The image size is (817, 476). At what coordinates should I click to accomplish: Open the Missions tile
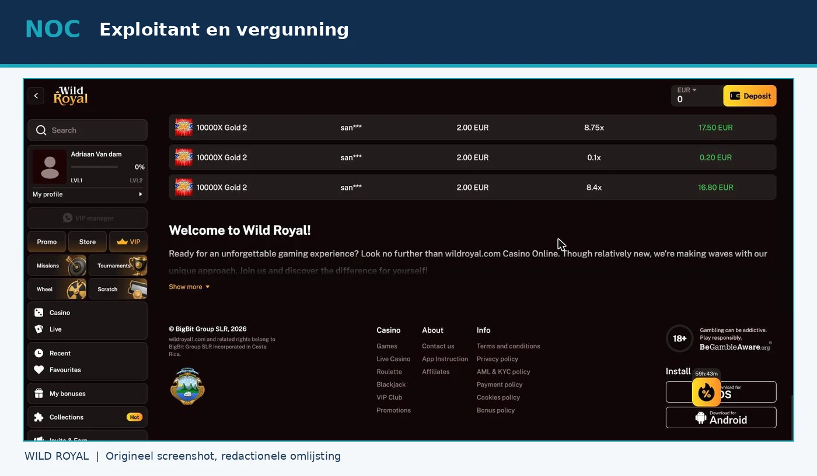[57, 265]
